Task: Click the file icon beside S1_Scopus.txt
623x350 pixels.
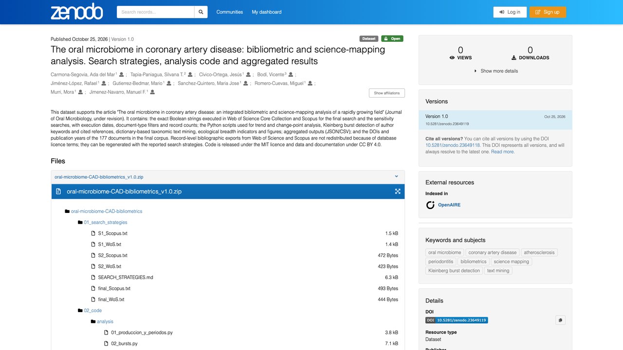Action: 93,233
